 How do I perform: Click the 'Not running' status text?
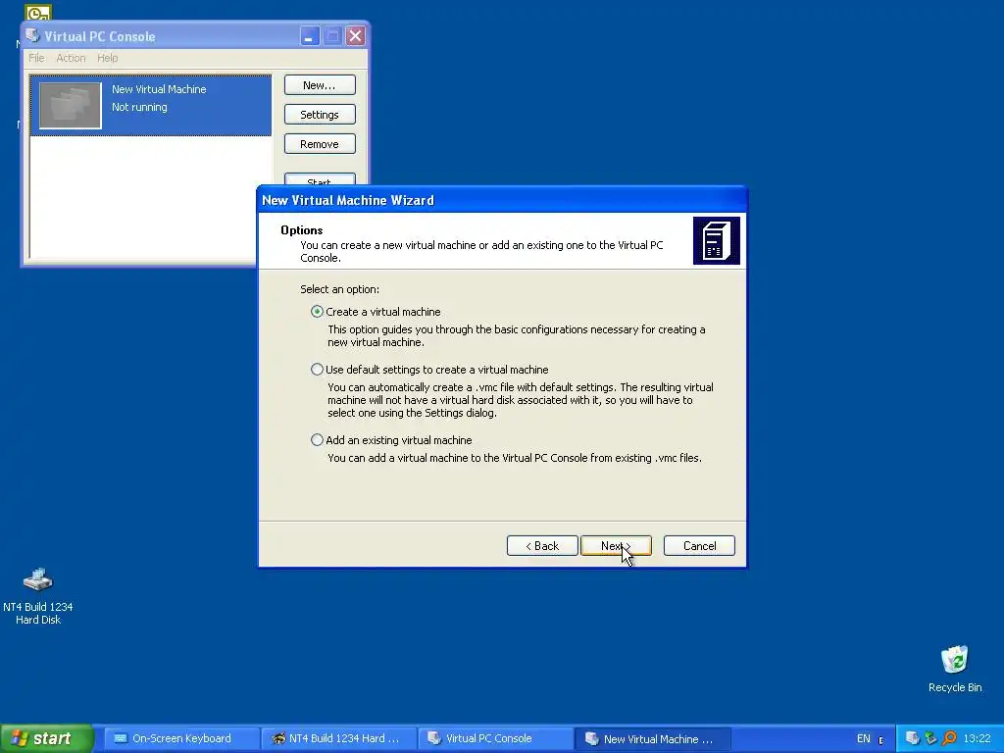pyautogui.click(x=139, y=107)
